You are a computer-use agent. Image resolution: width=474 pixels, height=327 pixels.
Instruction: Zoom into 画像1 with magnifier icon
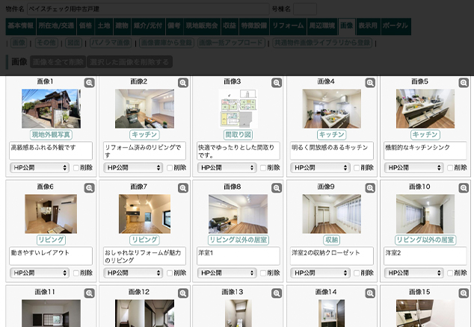coord(89,82)
